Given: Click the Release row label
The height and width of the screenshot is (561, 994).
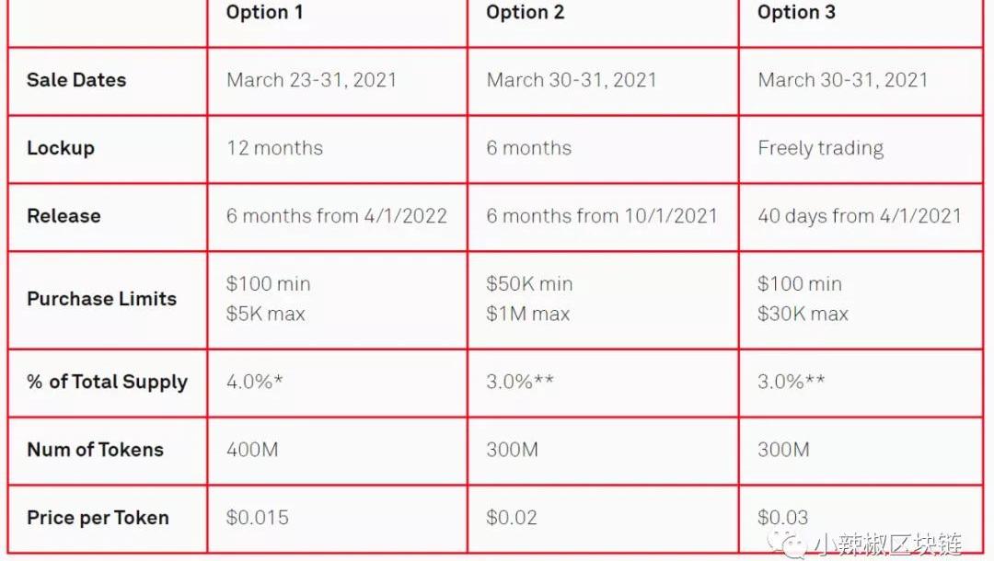Looking at the screenshot, I should pyautogui.click(x=64, y=216).
